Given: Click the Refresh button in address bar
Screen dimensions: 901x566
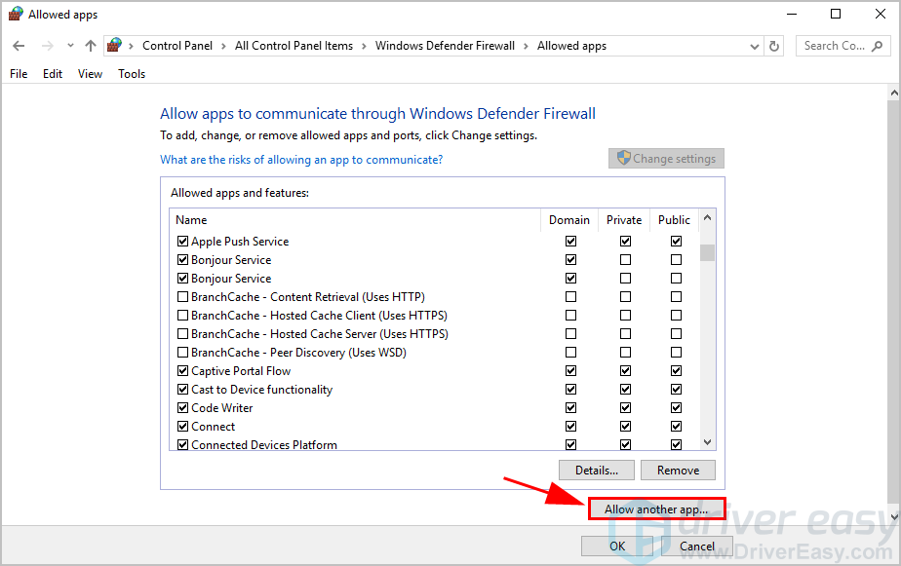Looking at the screenshot, I should 774,46.
